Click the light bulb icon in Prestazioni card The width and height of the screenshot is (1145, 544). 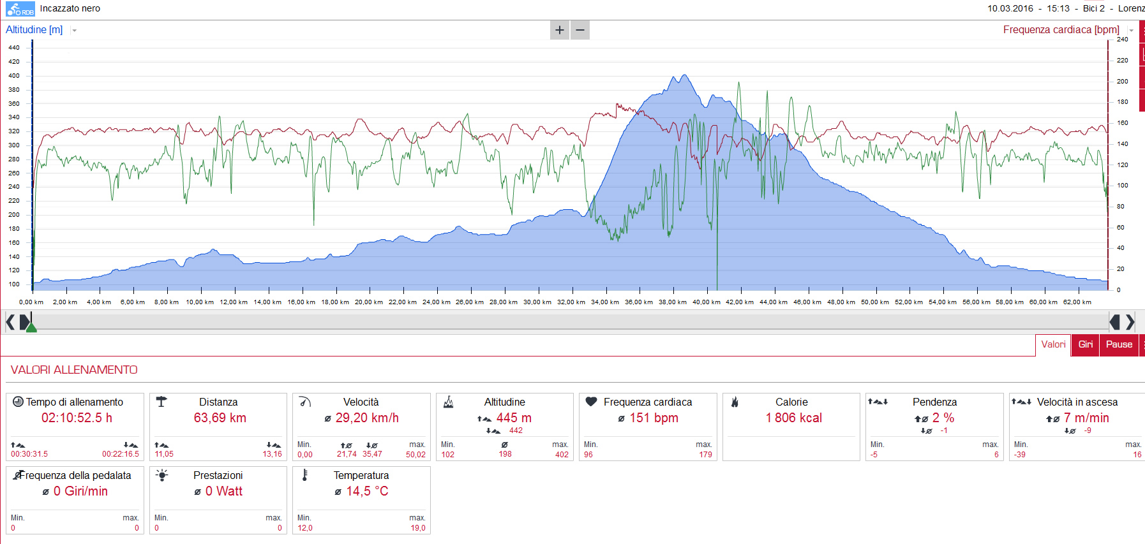tap(162, 475)
